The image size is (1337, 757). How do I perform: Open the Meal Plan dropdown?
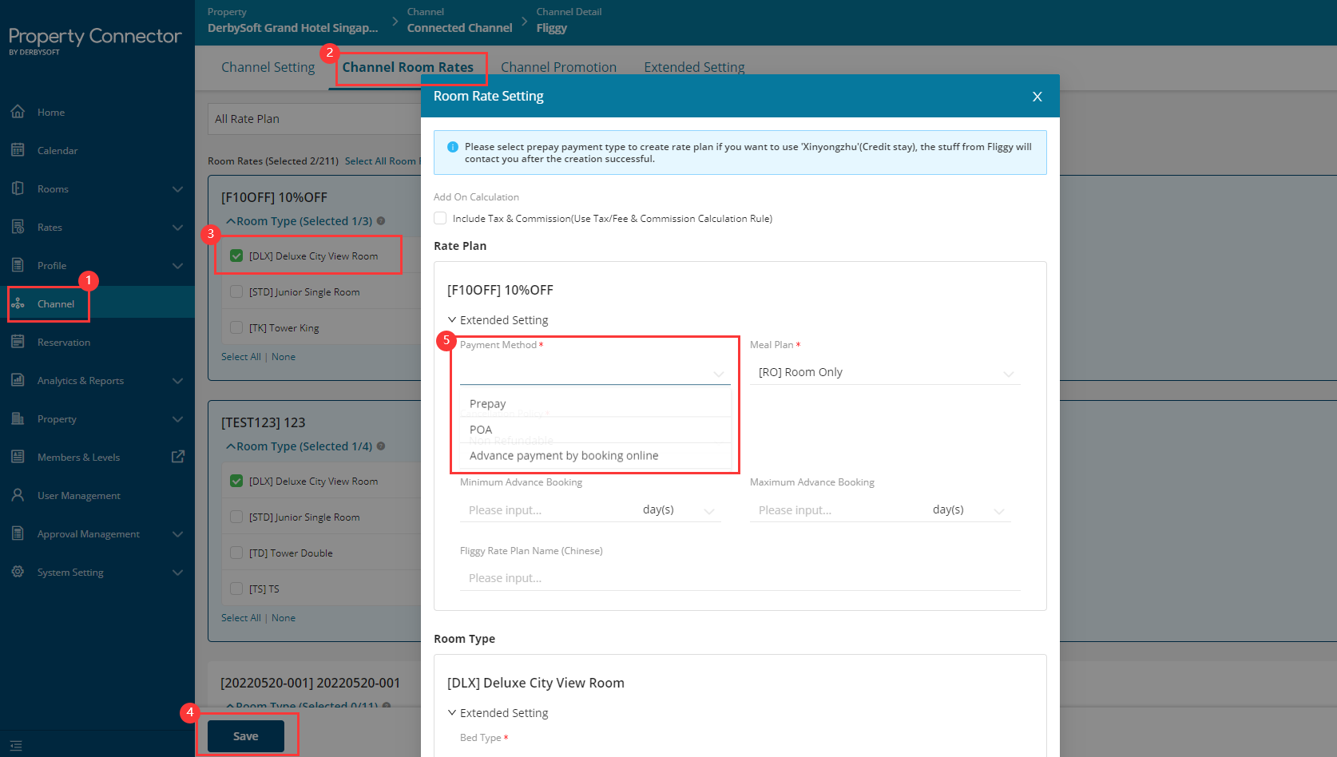[x=885, y=373]
